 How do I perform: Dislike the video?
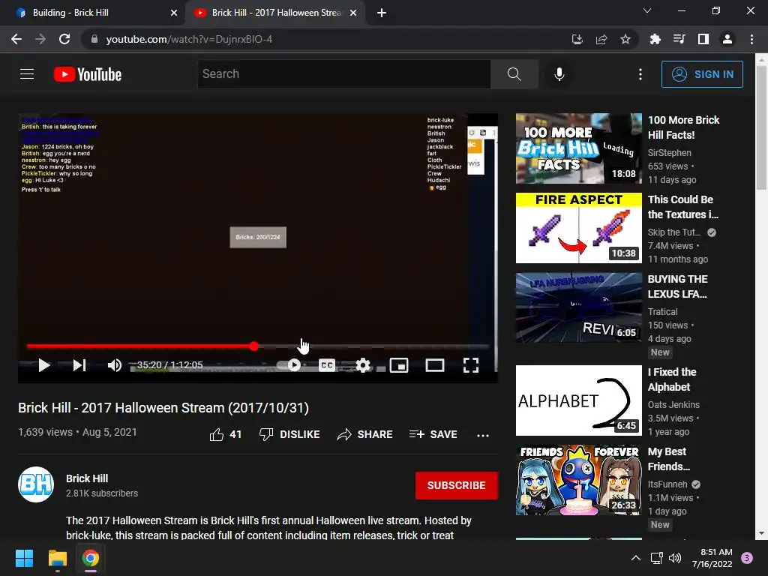(289, 434)
